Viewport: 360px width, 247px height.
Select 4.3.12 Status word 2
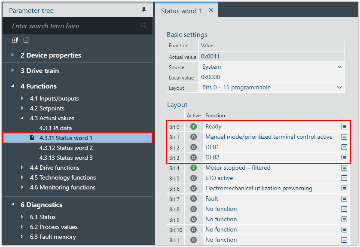(66, 148)
